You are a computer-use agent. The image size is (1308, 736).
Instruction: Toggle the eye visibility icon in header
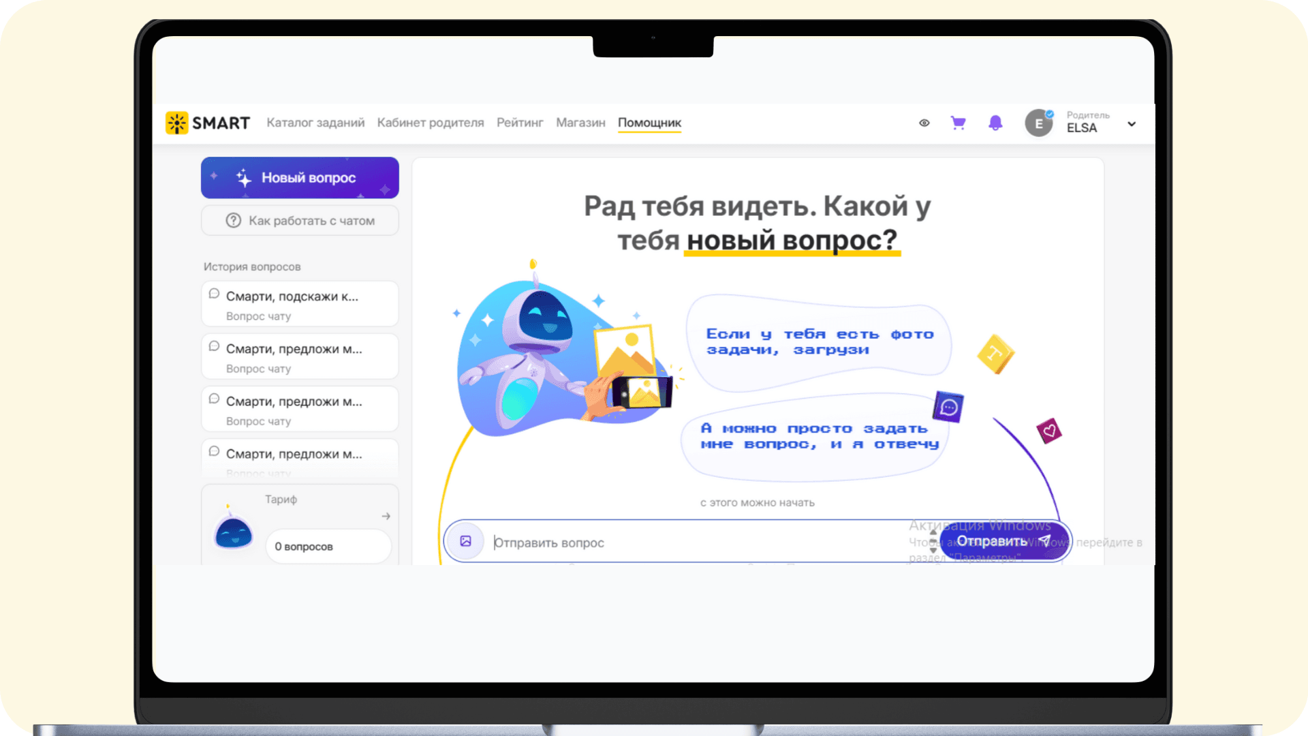pyautogui.click(x=924, y=123)
